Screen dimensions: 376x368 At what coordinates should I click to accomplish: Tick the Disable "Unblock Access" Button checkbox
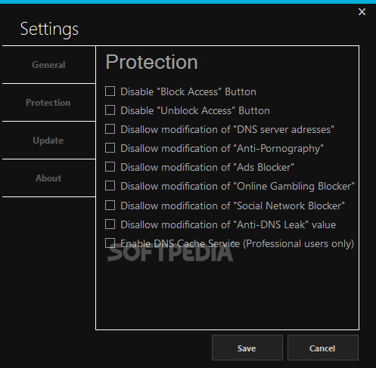tap(110, 110)
